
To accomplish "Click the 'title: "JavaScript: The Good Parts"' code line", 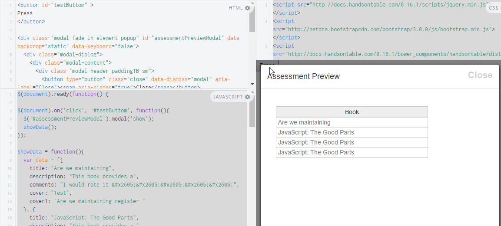I will tap(84, 218).
